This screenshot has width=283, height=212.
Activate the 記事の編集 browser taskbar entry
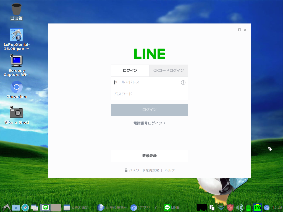coord(112,208)
